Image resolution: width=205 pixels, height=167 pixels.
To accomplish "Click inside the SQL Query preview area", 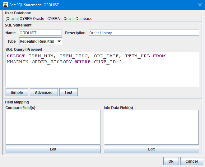I will tap(102, 69).
